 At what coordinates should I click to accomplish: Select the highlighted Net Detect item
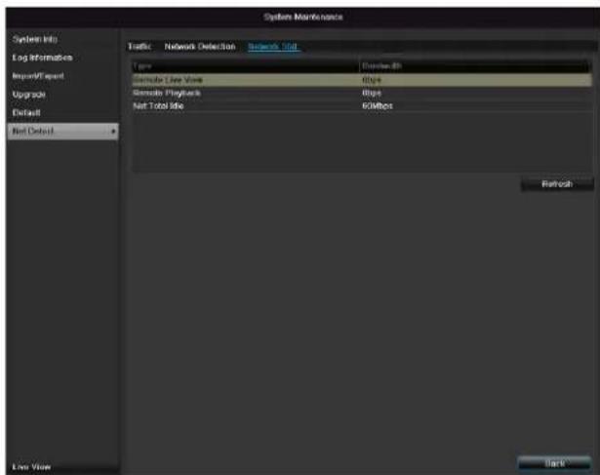pos(62,131)
